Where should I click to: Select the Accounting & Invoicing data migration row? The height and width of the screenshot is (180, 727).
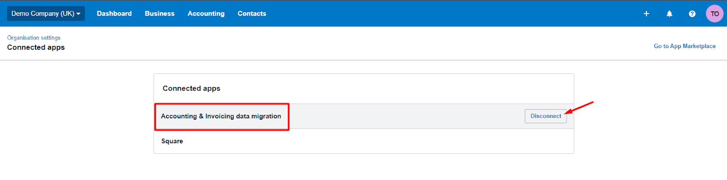tap(363, 116)
